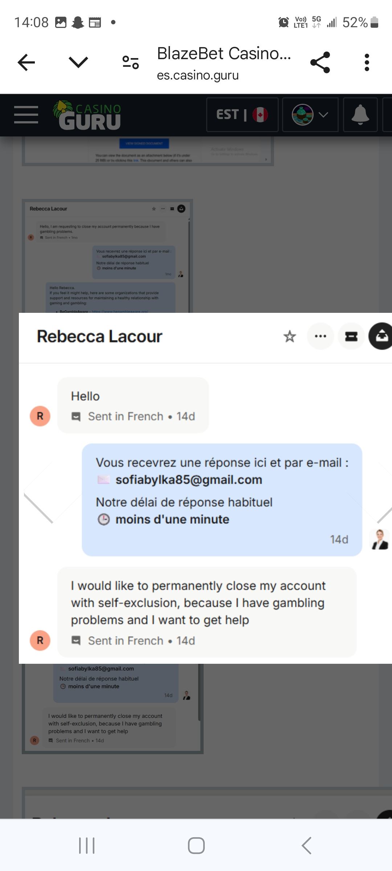Open the Casino Guru hamburger menu
Viewport: 392px width, 871px height.
pyautogui.click(x=26, y=115)
